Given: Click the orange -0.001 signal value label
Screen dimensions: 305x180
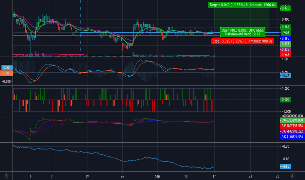Looking at the screenshot, I should (7, 73).
